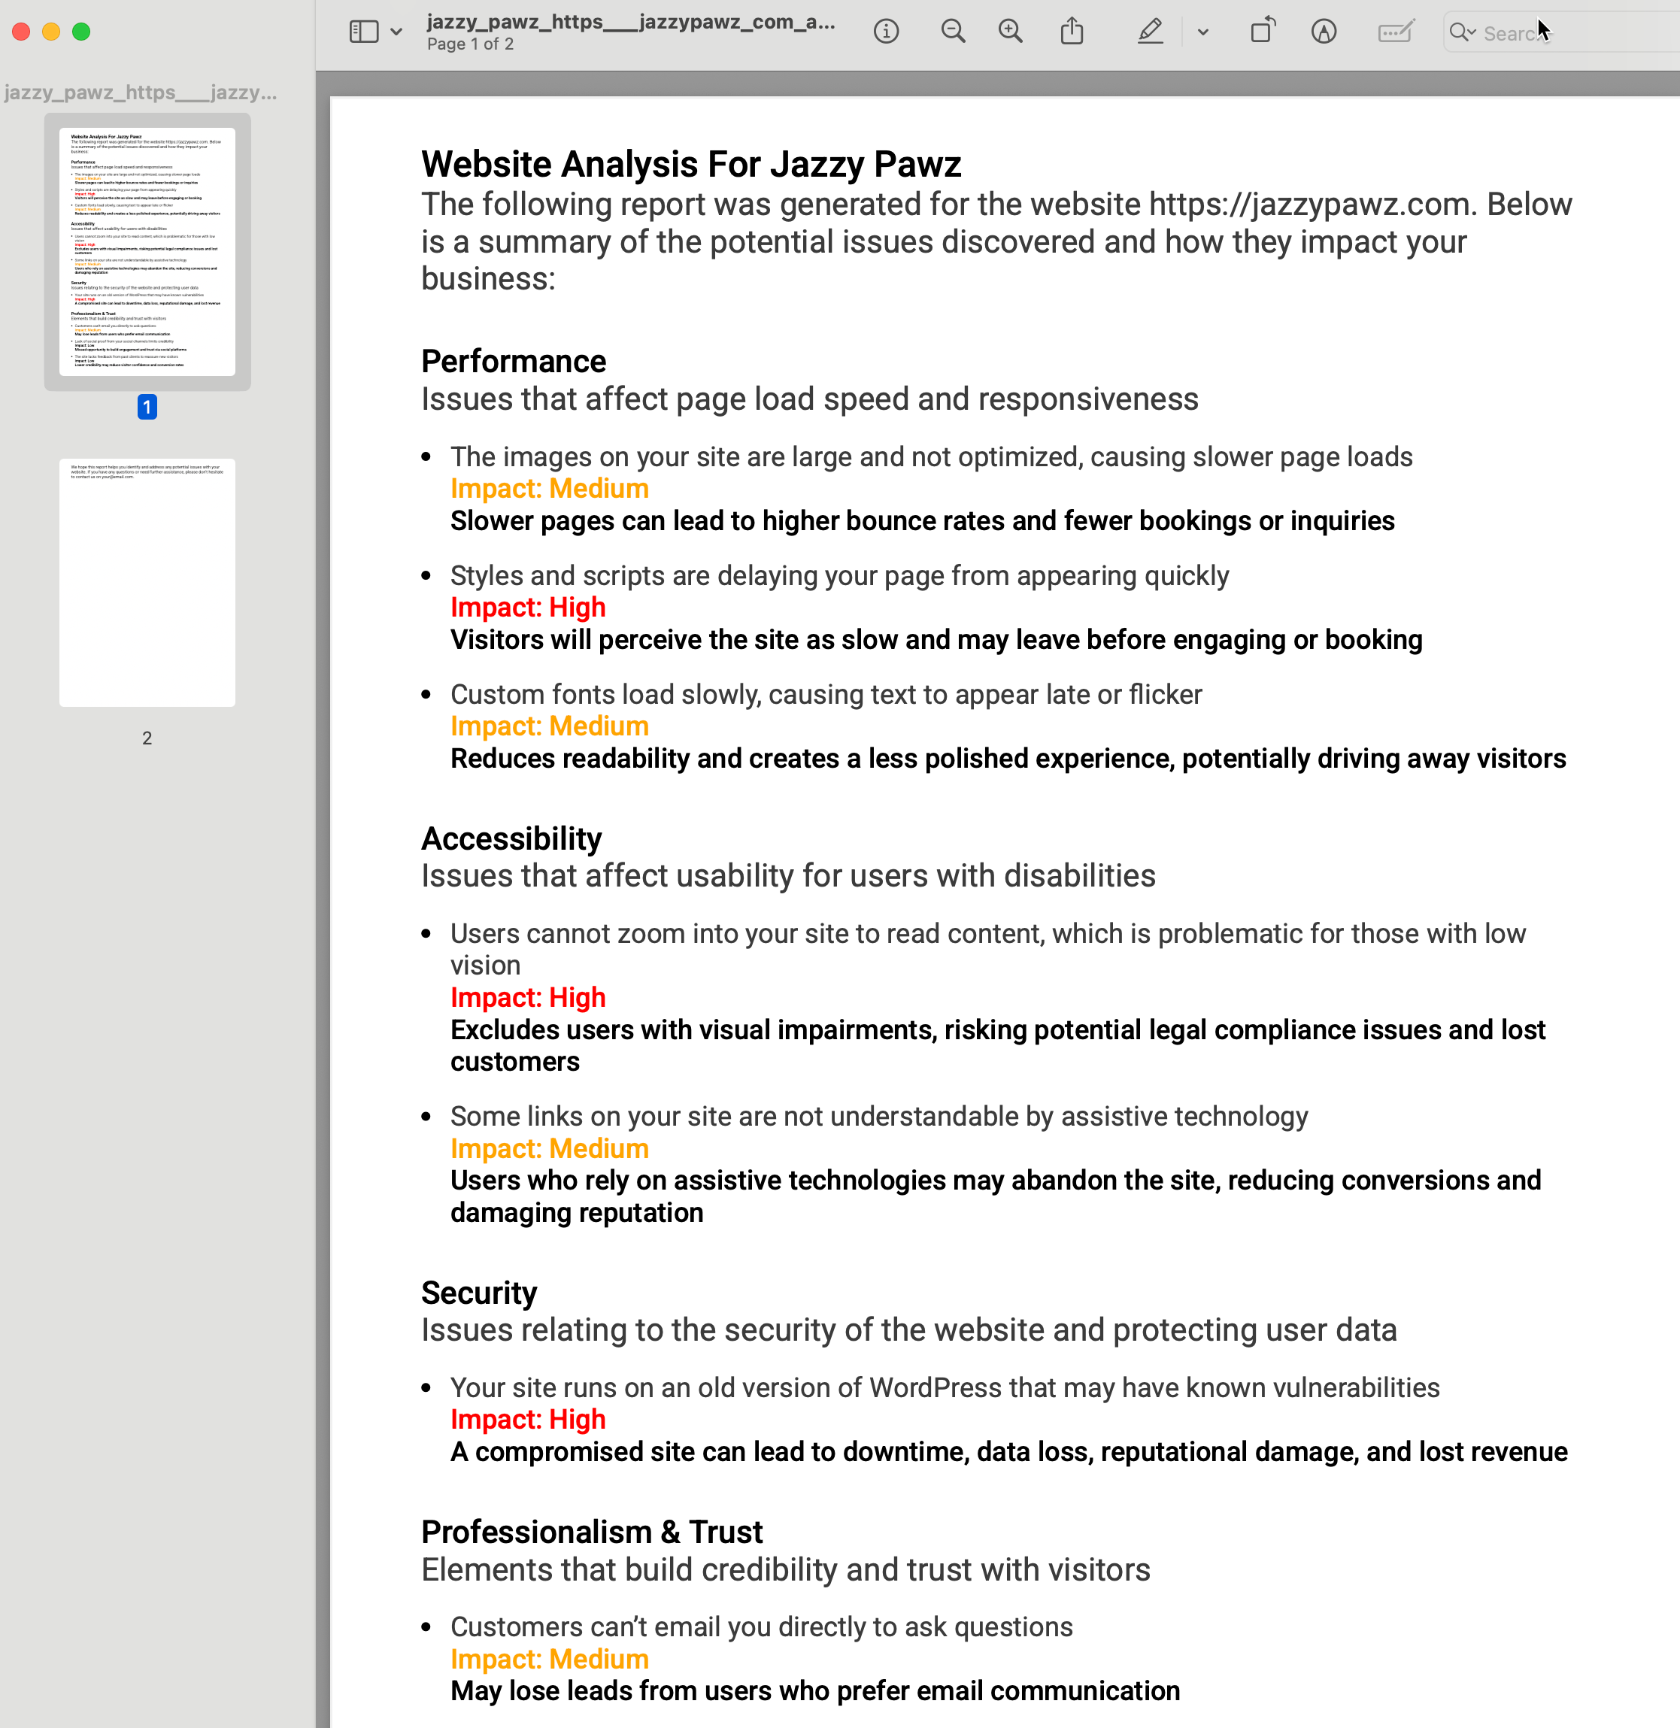Click 'Issues that affect page load speed' subtitle
Viewport: 1680px width, 1728px height.
pyautogui.click(x=809, y=399)
